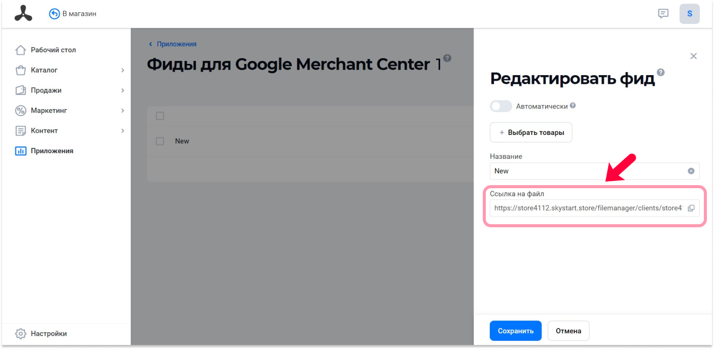Expand the Контент submenu arrow

pyautogui.click(x=123, y=131)
